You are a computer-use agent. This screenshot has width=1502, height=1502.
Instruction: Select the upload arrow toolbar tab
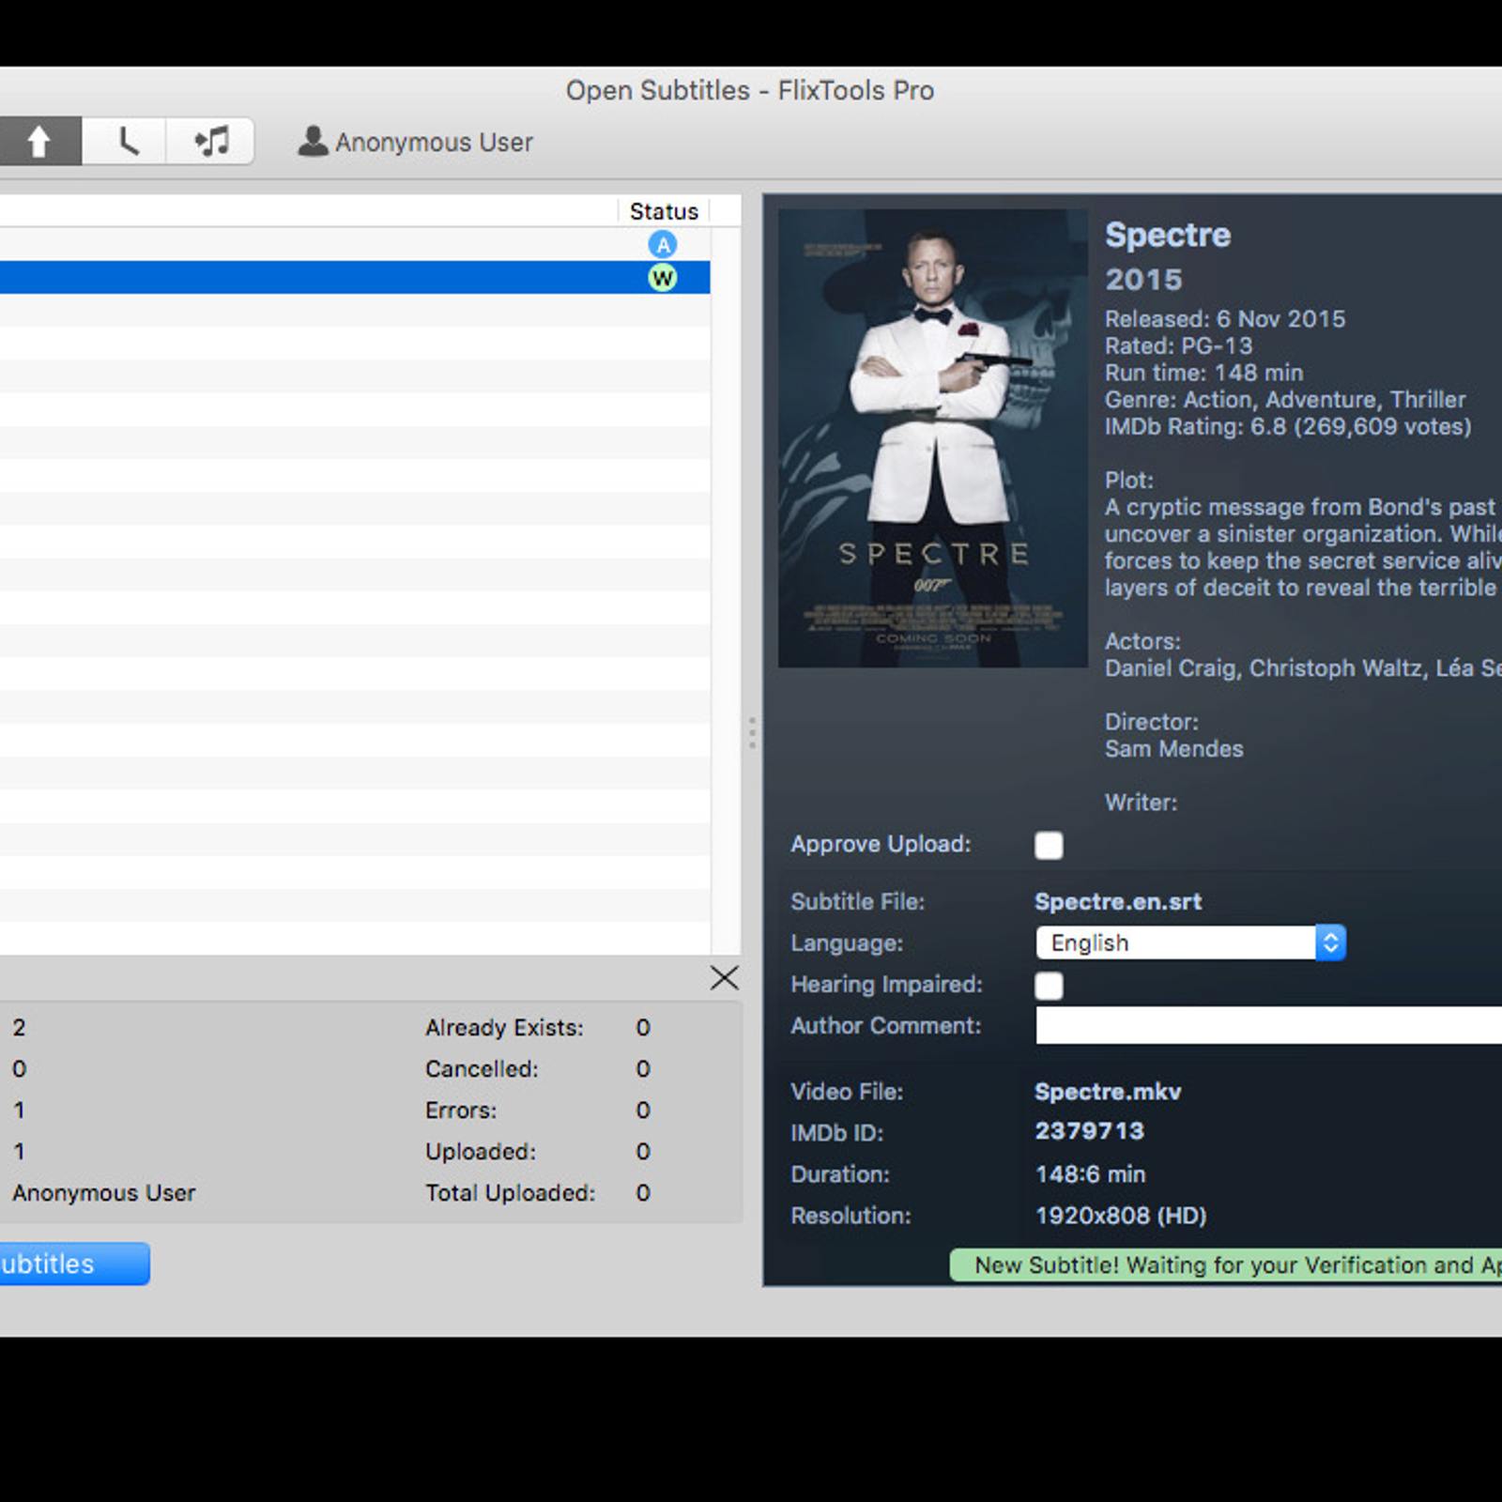click(39, 142)
